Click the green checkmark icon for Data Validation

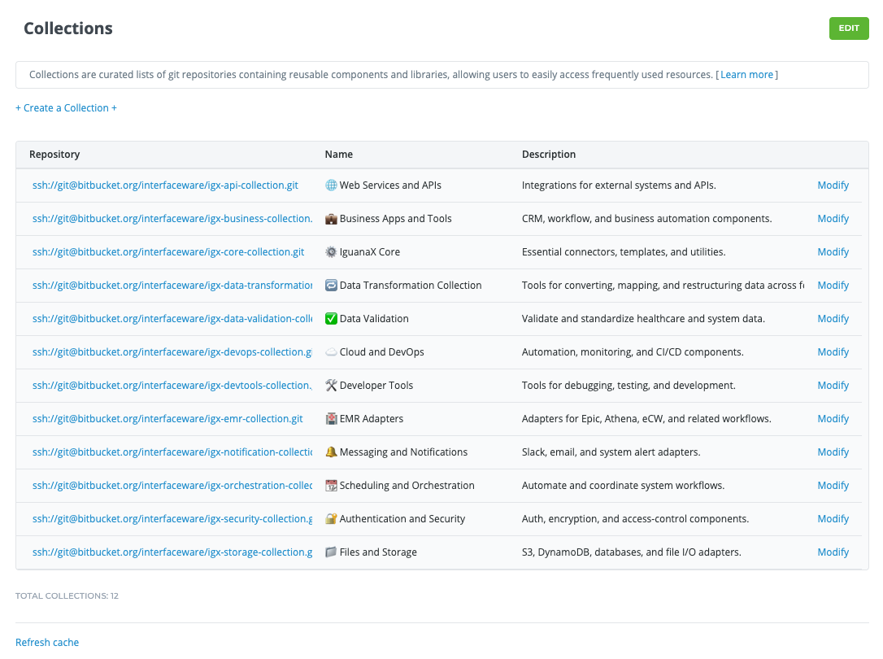tap(331, 319)
